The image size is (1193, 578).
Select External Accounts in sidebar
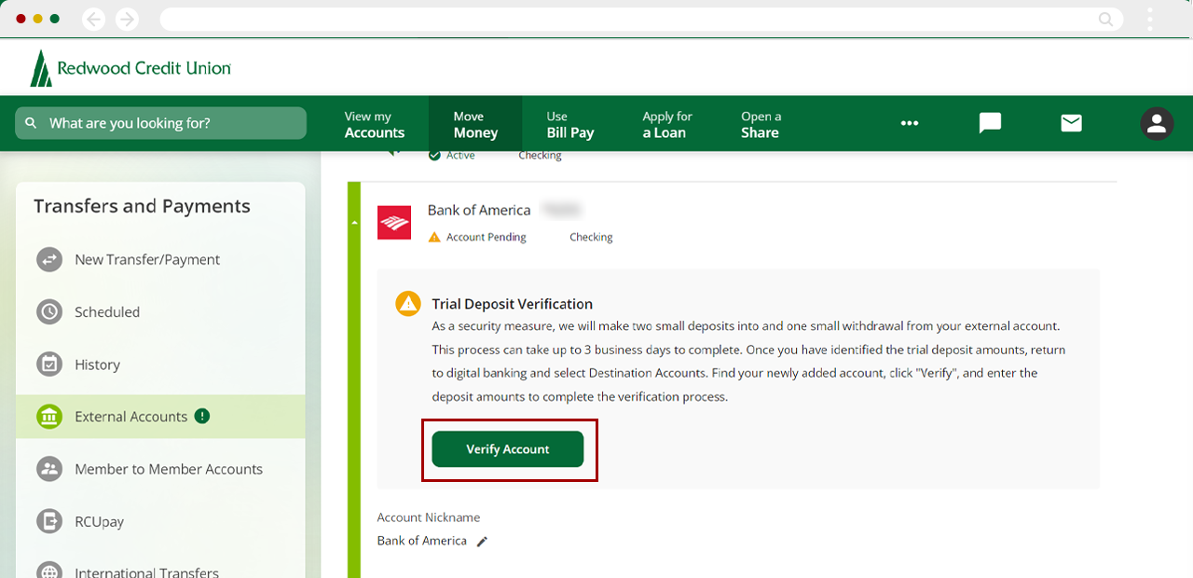pyautogui.click(x=160, y=417)
